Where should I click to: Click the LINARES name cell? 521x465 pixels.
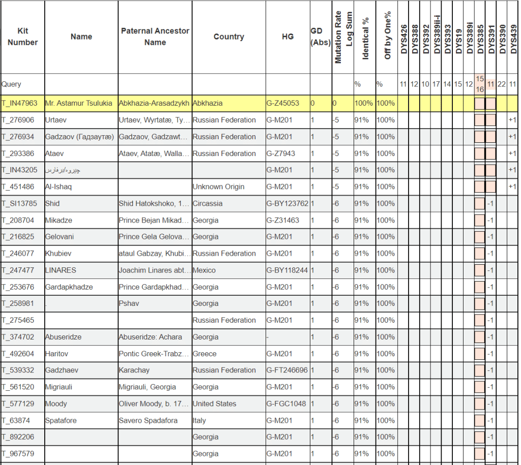[x=61, y=270]
